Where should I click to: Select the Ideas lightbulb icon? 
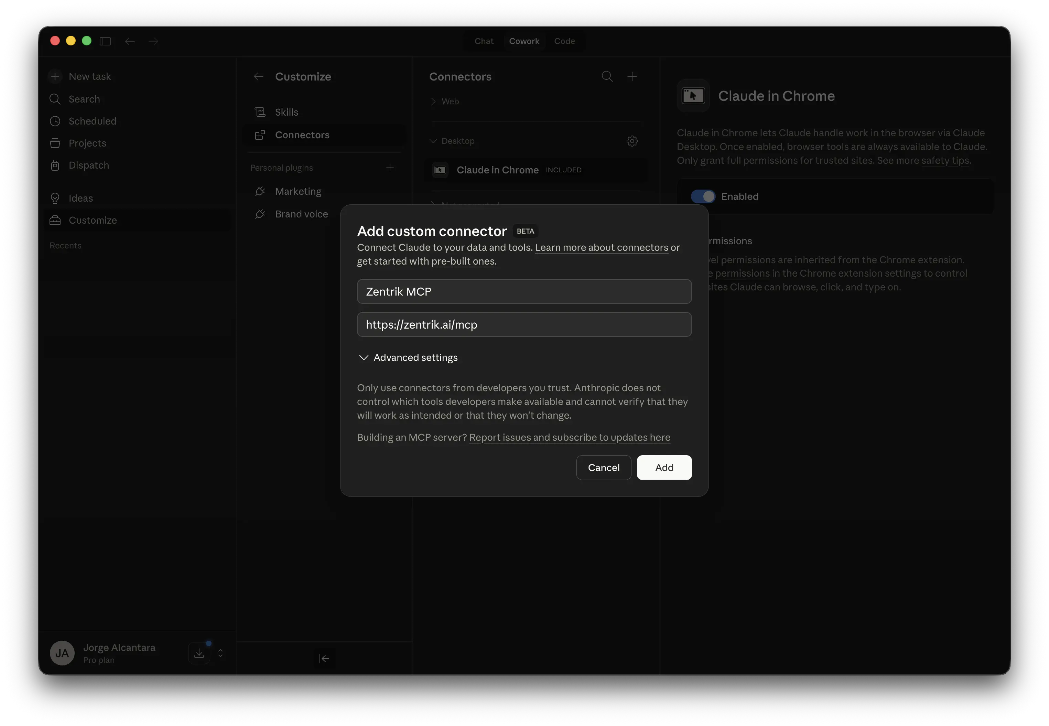[x=55, y=198]
